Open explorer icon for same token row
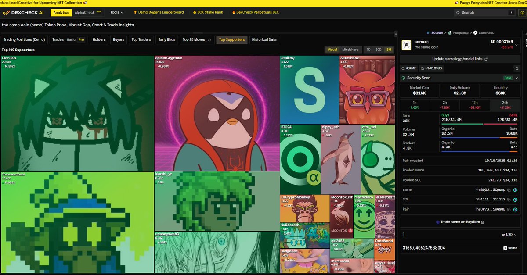This screenshot has height=275, width=527. coord(516,190)
